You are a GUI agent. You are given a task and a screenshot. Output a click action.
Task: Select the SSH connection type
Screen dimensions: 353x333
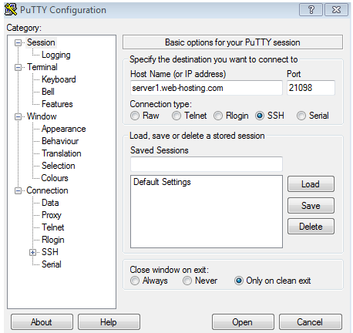point(260,116)
